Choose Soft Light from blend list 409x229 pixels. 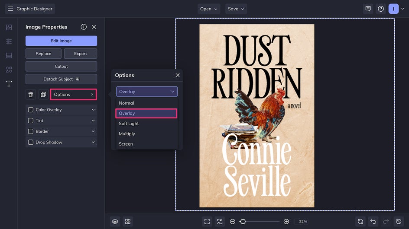tap(129, 124)
